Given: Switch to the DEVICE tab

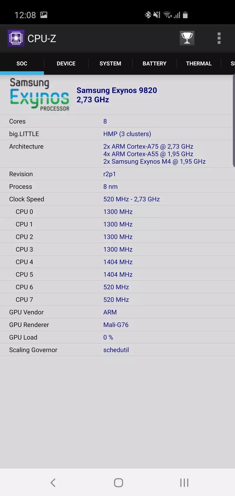Looking at the screenshot, I should (66, 64).
